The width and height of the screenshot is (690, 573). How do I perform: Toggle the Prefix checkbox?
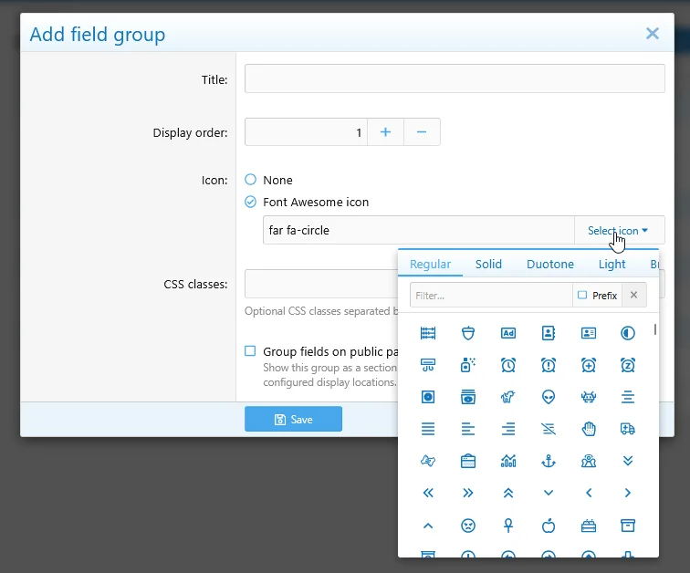pos(582,295)
